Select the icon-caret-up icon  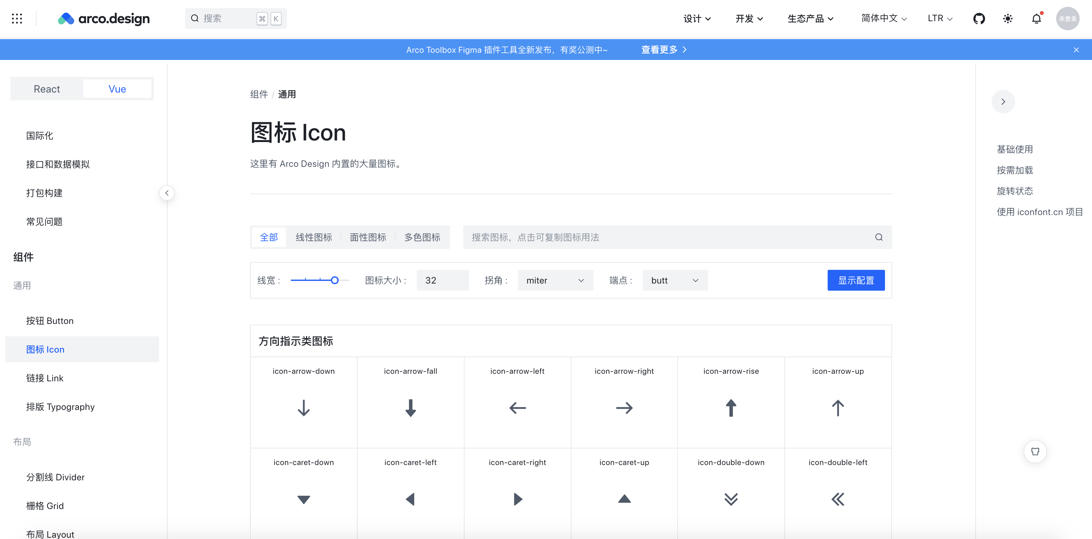[x=624, y=499]
